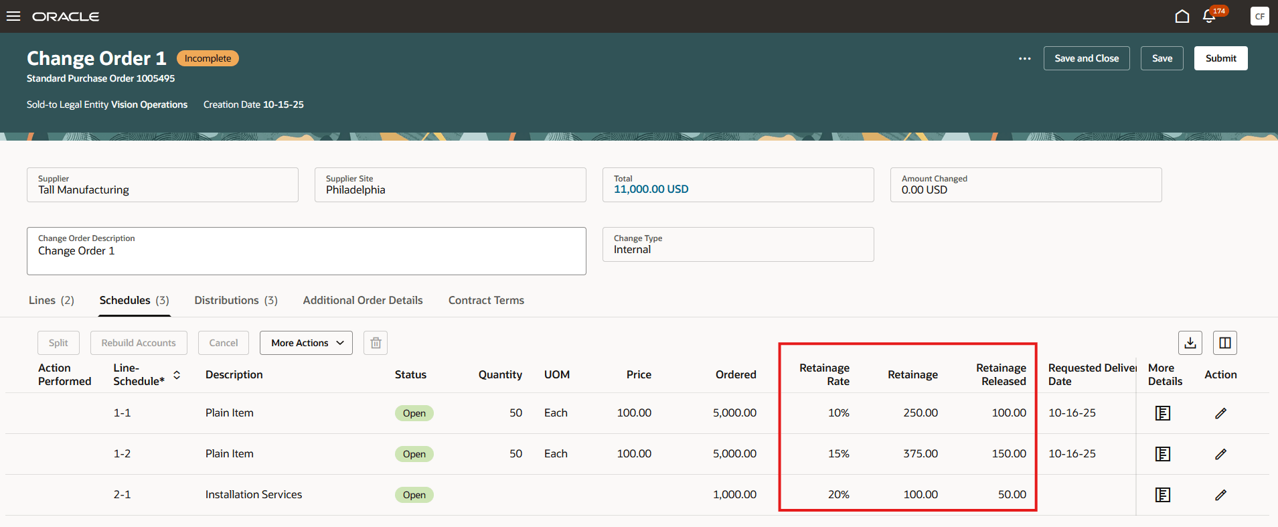Screen dimensions: 1278x527
Task: Click the Description column header
Action: pyautogui.click(x=234, y=375)
